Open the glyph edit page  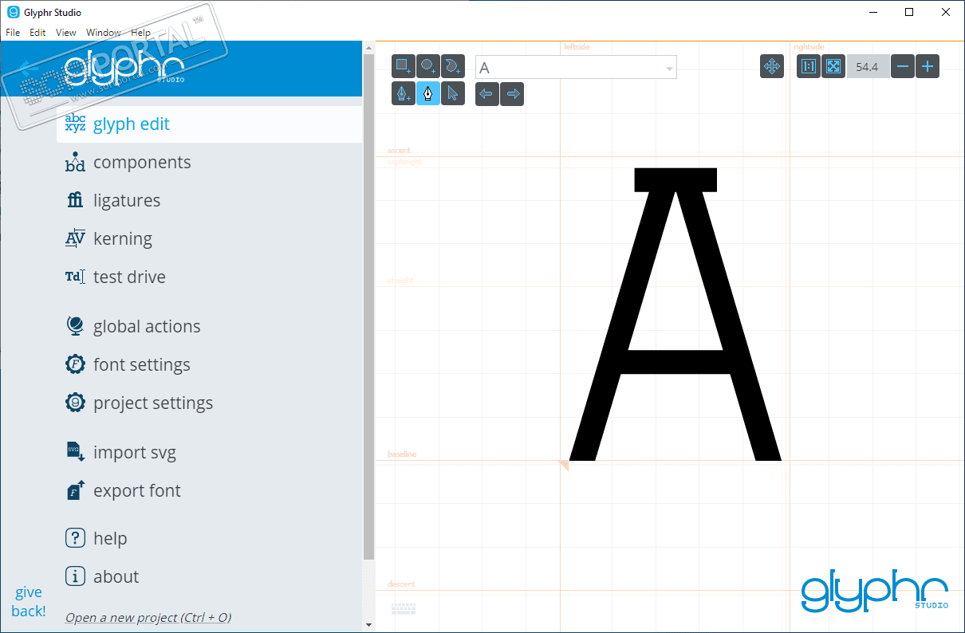209,124
